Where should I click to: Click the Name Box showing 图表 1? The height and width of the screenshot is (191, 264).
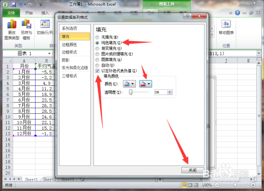[24, 54]
